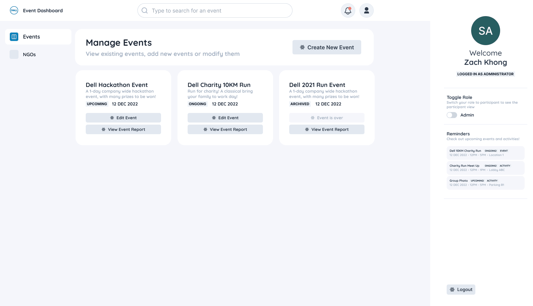Click the UPCOMING! tag on Group Photo
Screen dimensions: 533x306
click(x=477, y=181)
